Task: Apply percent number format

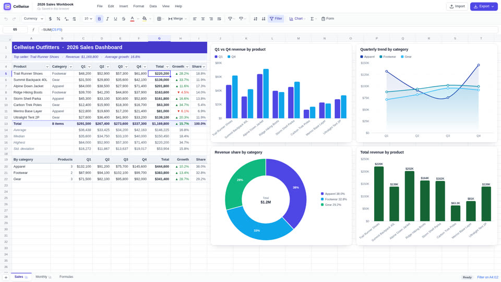Action: pyautogui.click(x=58, y=19)
